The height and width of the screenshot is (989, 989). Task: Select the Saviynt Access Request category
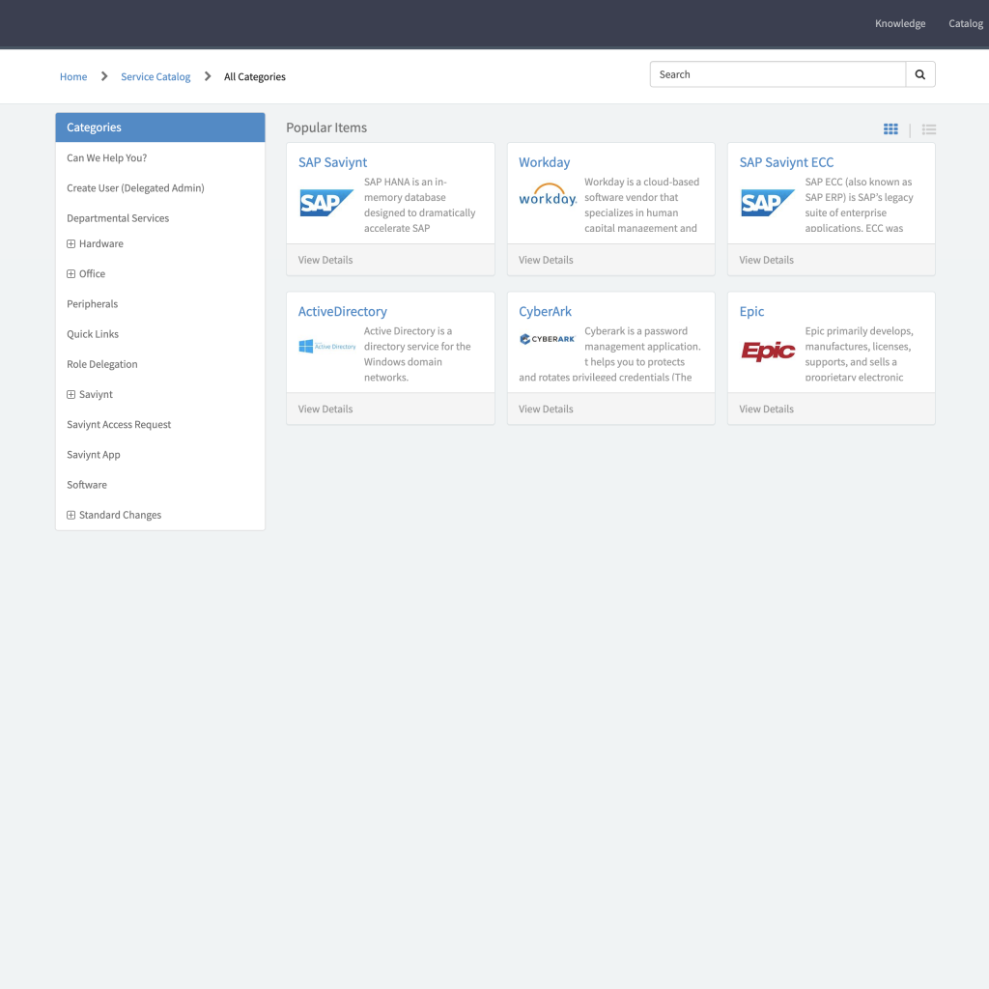119,425
